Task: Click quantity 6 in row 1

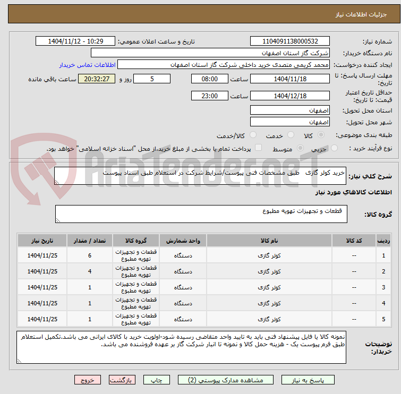Action: pos(90,255)
